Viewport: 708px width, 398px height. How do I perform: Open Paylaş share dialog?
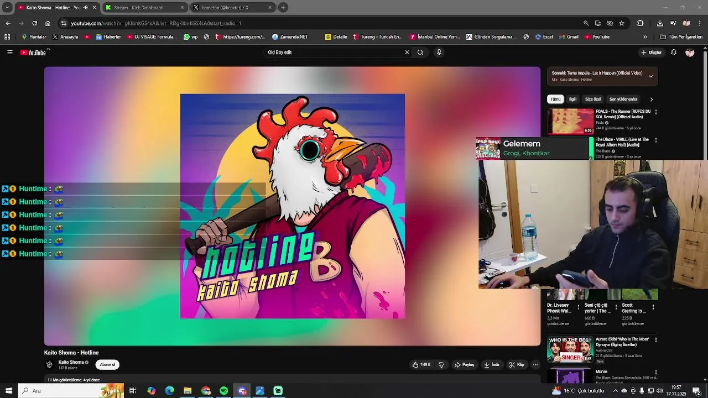[x=465, y=365]
